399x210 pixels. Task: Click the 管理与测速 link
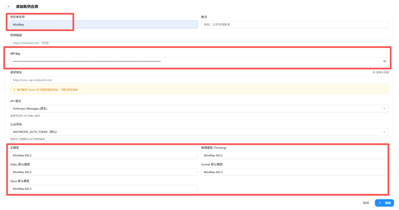(x=380, y=73)
